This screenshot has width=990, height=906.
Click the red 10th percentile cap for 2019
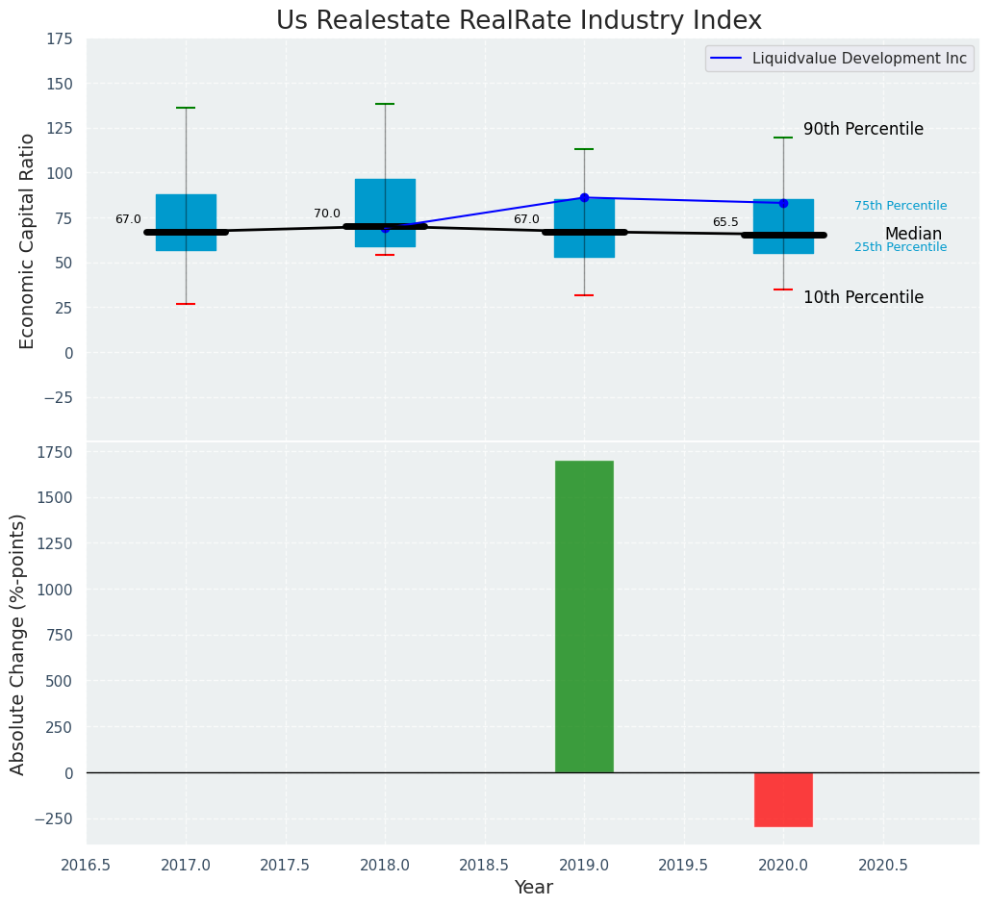(x=584, y=295)
